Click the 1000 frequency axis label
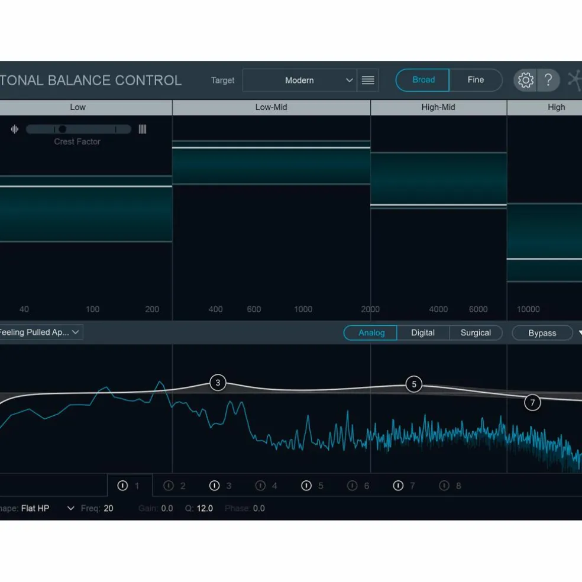The width and height of the screenshot is (582, 582). pos(303,309)
